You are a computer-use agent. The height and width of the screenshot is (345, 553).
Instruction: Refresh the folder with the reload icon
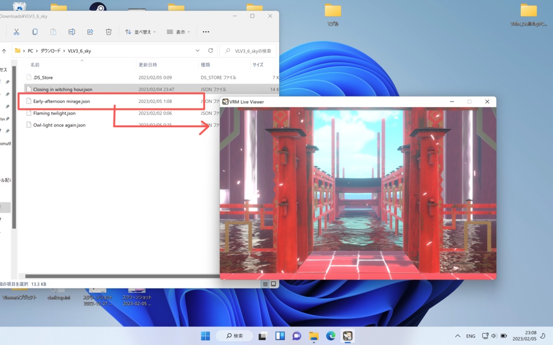tap(210, 50)
